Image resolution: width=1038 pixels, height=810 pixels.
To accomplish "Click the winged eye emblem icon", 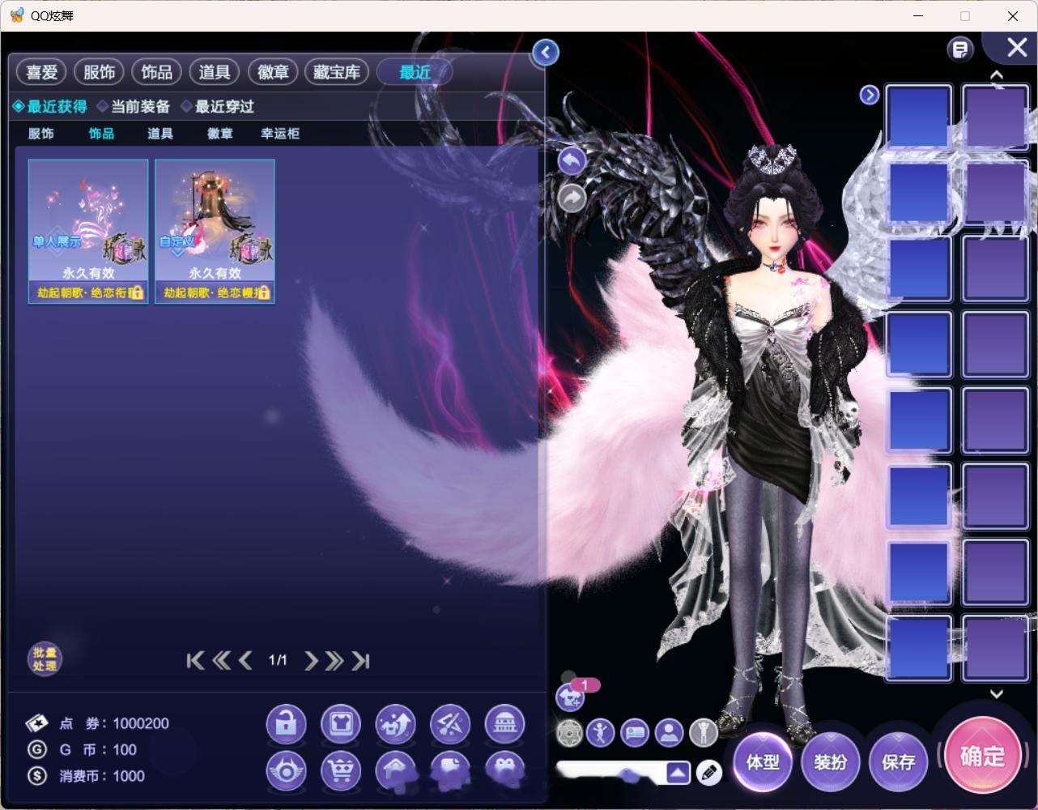I will pos(286,770).
